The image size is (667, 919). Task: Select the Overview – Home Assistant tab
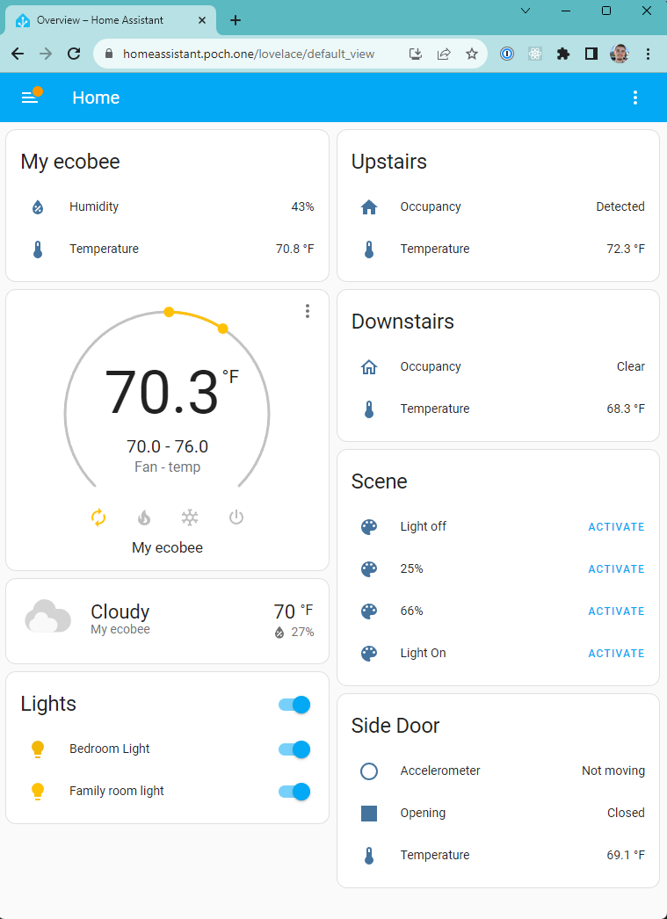click(111, 20)
